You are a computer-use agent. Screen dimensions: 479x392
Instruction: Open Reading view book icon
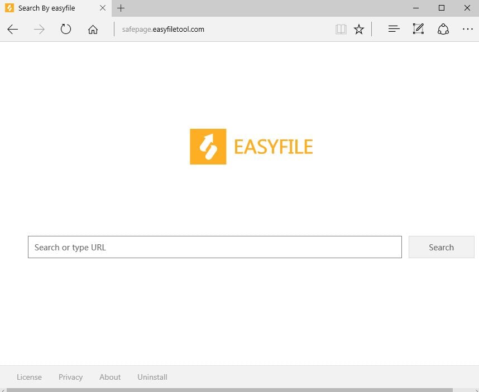tap(341, 30)
